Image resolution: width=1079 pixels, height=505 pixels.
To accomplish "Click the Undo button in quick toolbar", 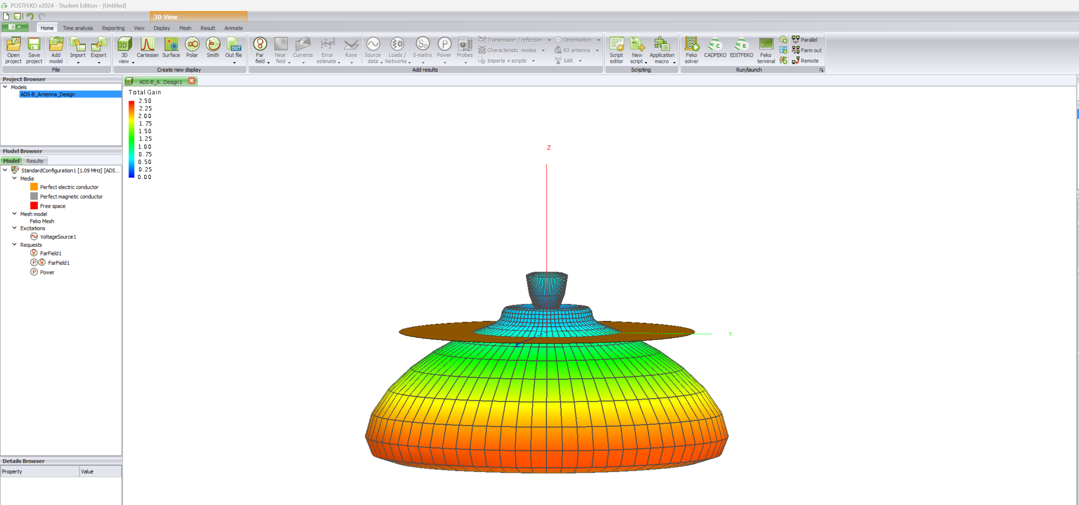I will tap(30, 16).
